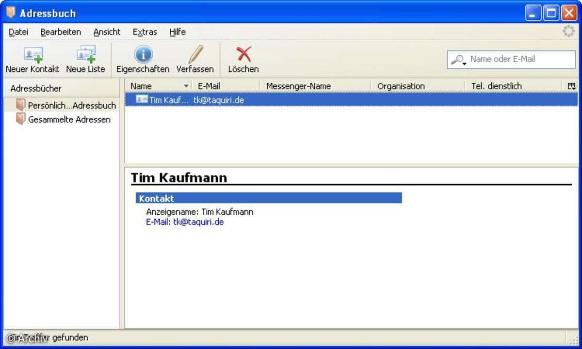Open the Extras menu
Viewport: 582px width, 349px height.
pos(145,32)
